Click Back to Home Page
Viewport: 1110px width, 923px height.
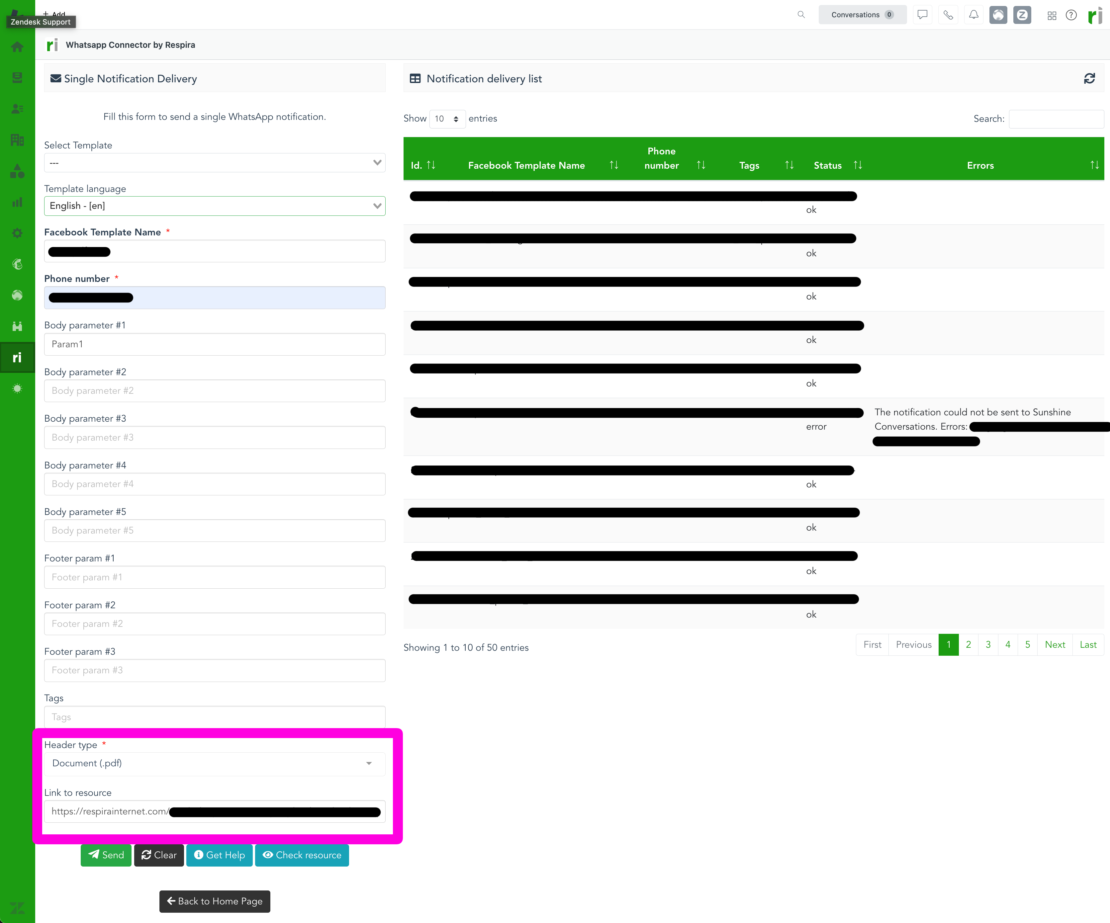click(x=215, y=901)
